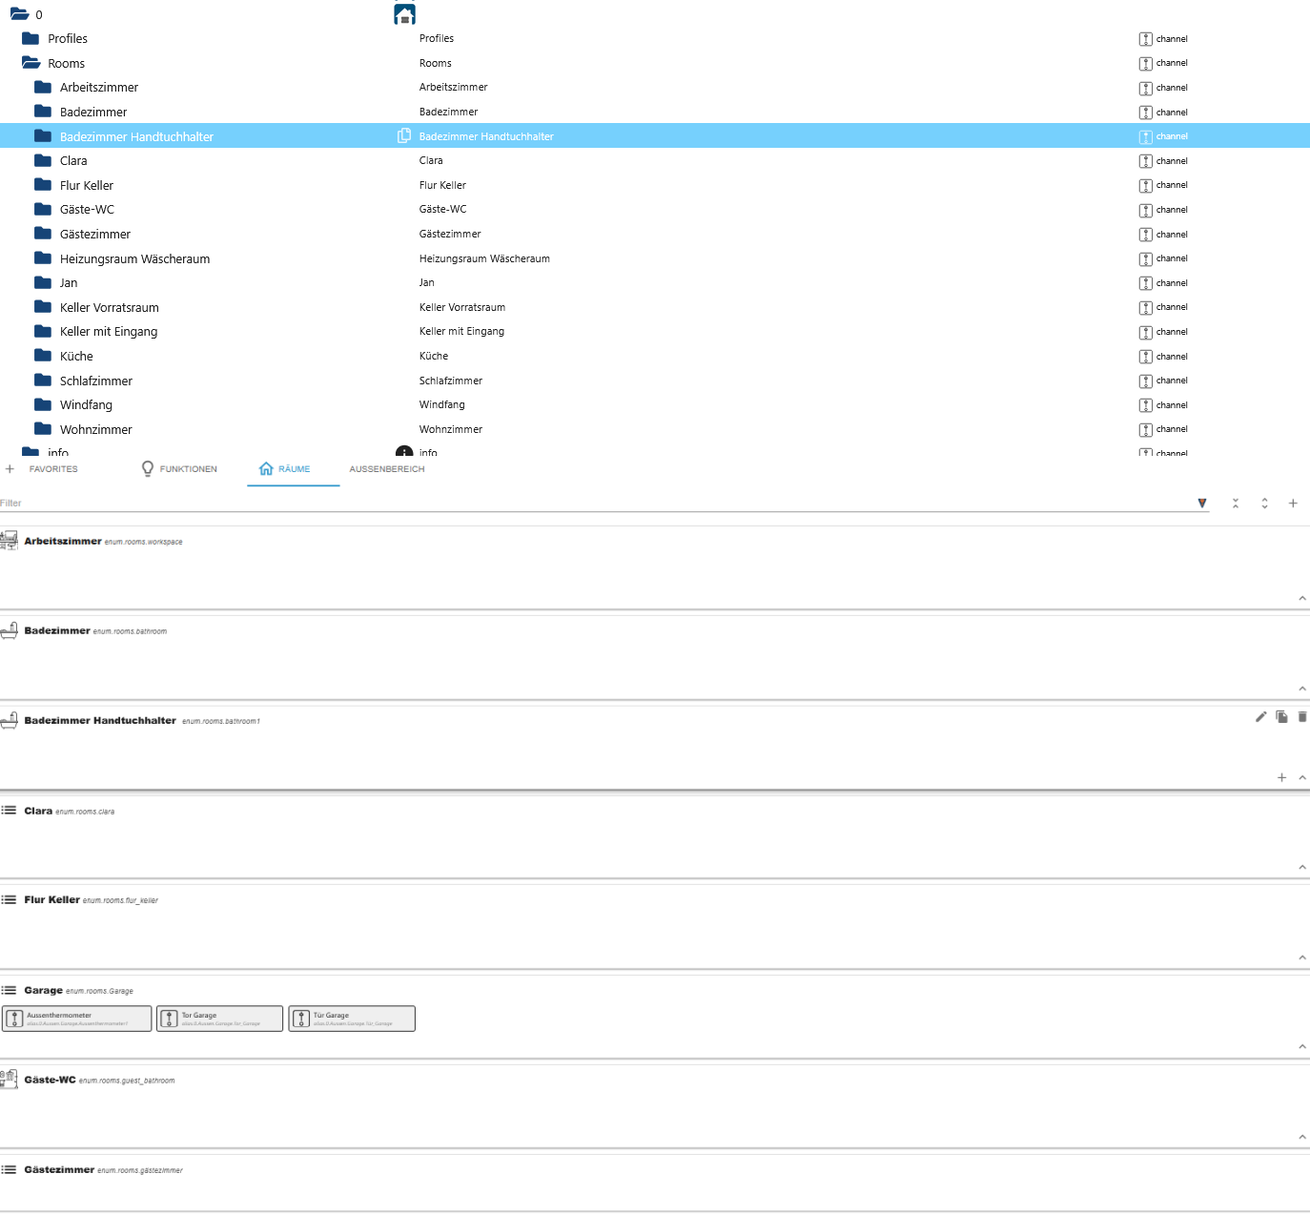
Task: Click the Küche folder icon in tree
Action: pyautogui.click(x=43, y=356)
